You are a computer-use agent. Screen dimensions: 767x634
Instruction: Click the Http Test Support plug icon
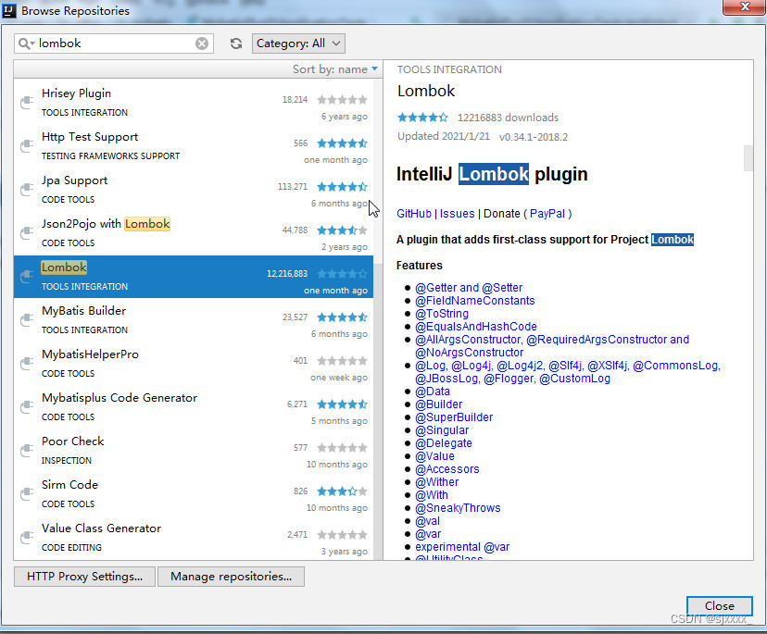[x=27, y=145]
